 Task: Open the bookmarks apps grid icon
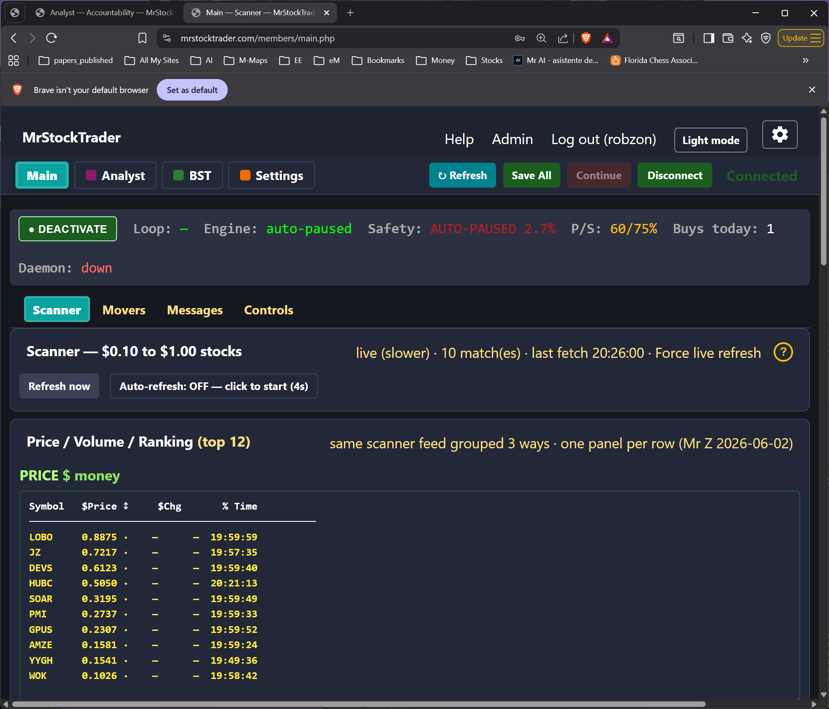click(14, 60)
